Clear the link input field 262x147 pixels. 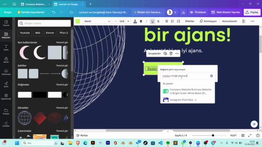coord(211,76)
